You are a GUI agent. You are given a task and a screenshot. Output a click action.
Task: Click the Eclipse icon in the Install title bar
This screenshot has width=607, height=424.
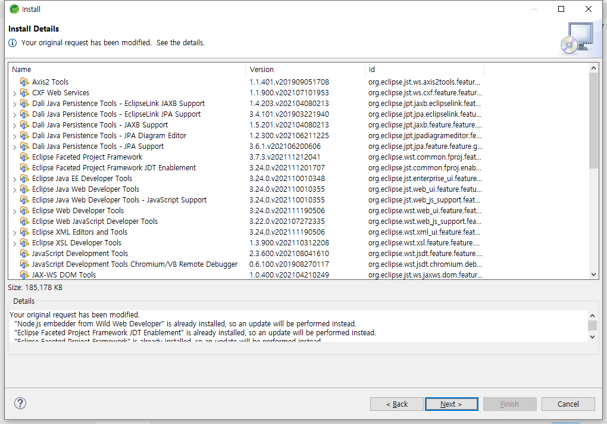pos(14,9)
